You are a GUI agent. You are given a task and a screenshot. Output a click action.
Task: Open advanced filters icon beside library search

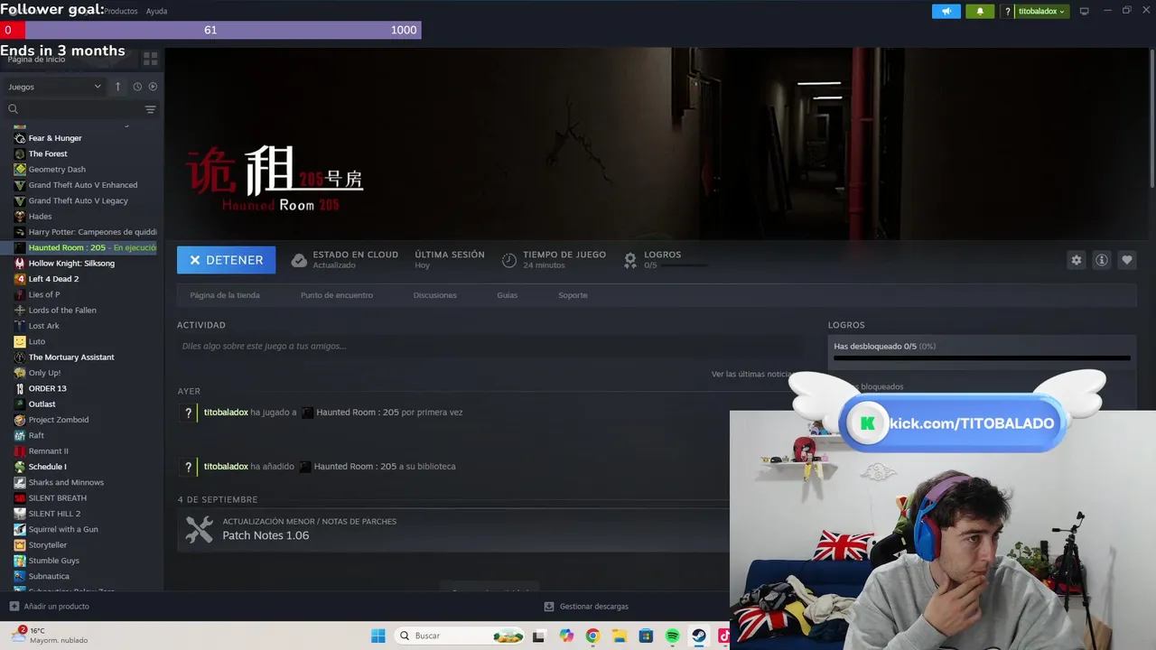(x=150, y=109)
